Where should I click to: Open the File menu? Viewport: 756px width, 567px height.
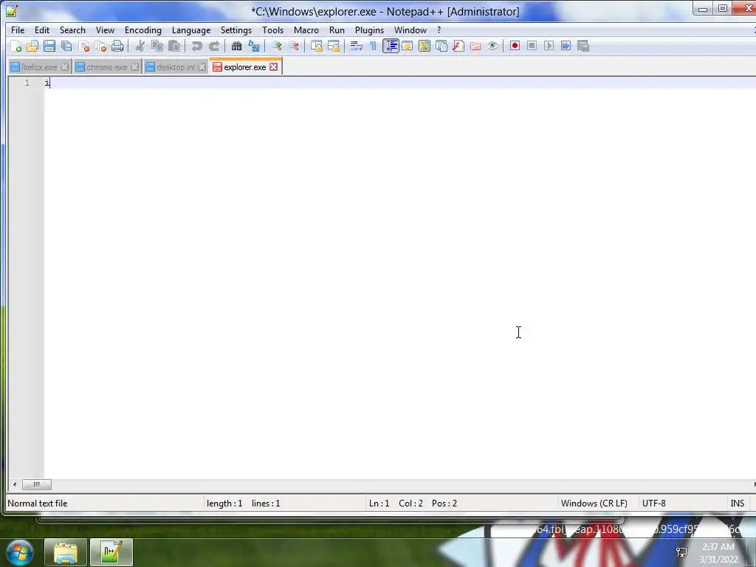pos(18,30)
